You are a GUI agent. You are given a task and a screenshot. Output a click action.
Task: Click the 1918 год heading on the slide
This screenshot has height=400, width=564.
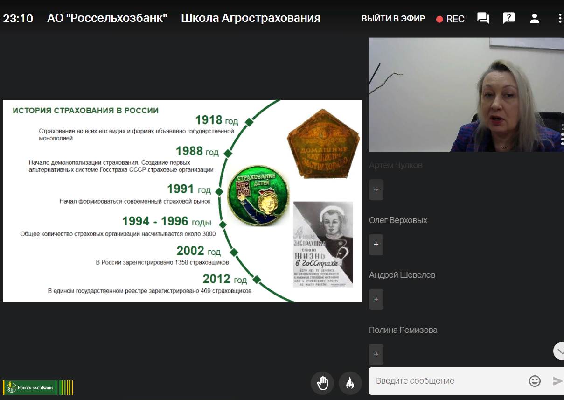pyautogui.click(x=216, y=120)
